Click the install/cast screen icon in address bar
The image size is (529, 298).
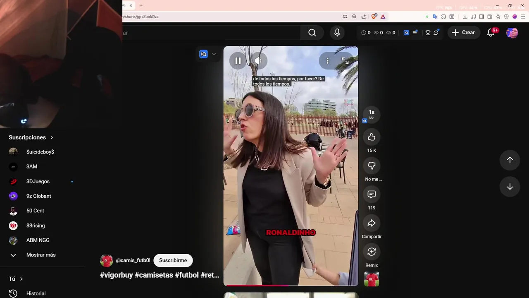pos(345,17)
